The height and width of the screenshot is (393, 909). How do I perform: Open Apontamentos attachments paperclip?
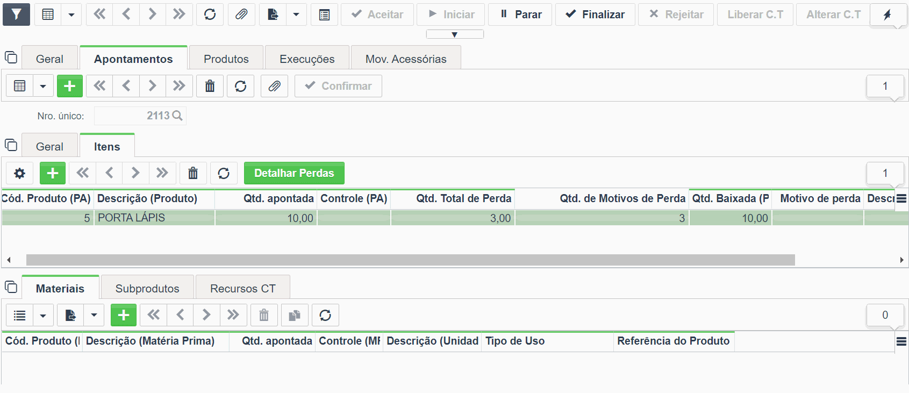point(274,86)
